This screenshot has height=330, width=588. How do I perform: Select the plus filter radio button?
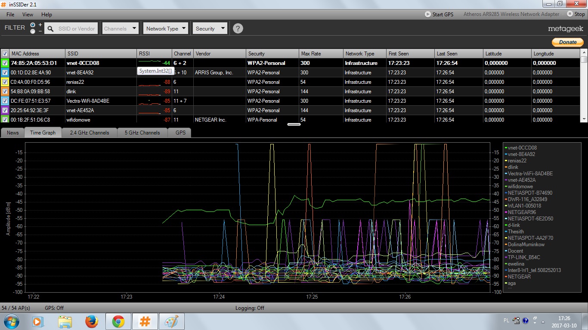[33, 25]
